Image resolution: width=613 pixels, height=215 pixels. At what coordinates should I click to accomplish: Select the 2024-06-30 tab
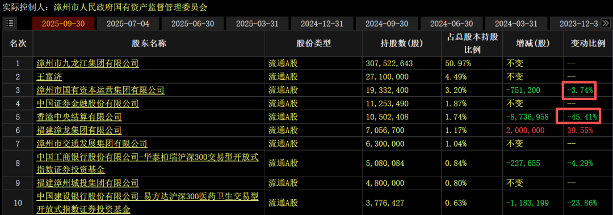click(x=451, y=23)
